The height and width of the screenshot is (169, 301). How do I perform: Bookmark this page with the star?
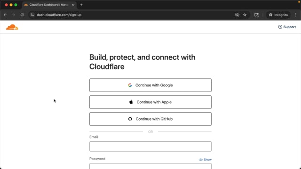click(245, 15)
